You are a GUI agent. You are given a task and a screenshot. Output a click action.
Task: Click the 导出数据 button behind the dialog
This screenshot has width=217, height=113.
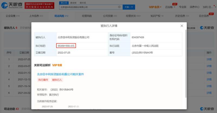192,28
